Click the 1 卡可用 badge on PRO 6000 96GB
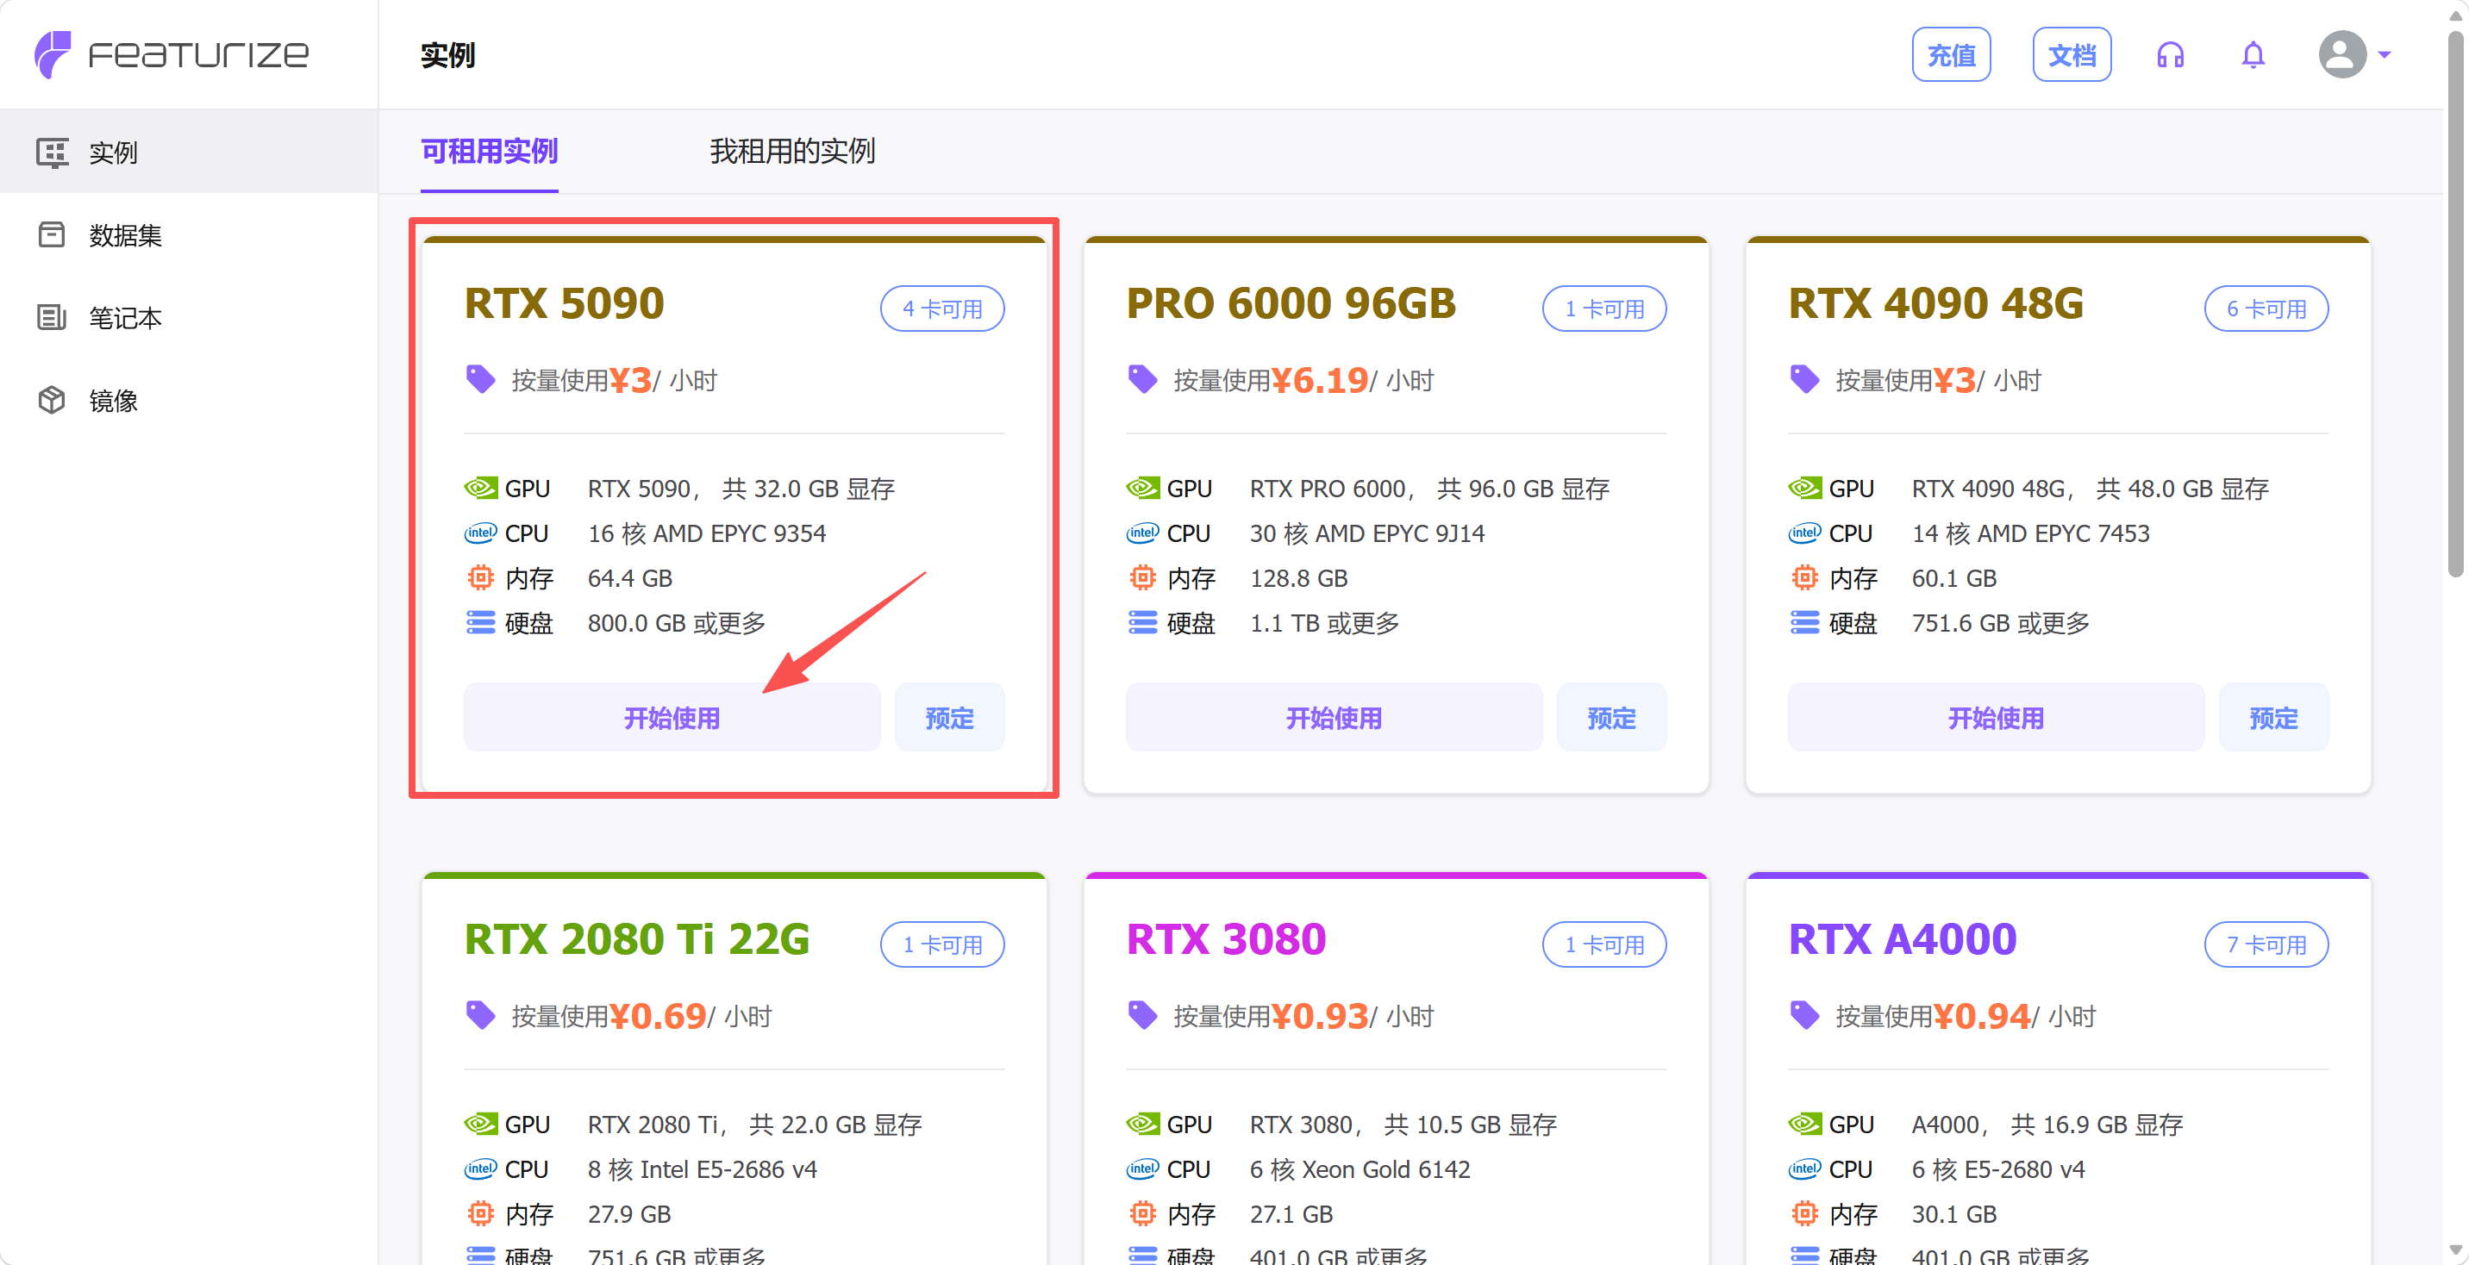Viewport: 2469px width, 1265px height. (x=1604, y=308)
